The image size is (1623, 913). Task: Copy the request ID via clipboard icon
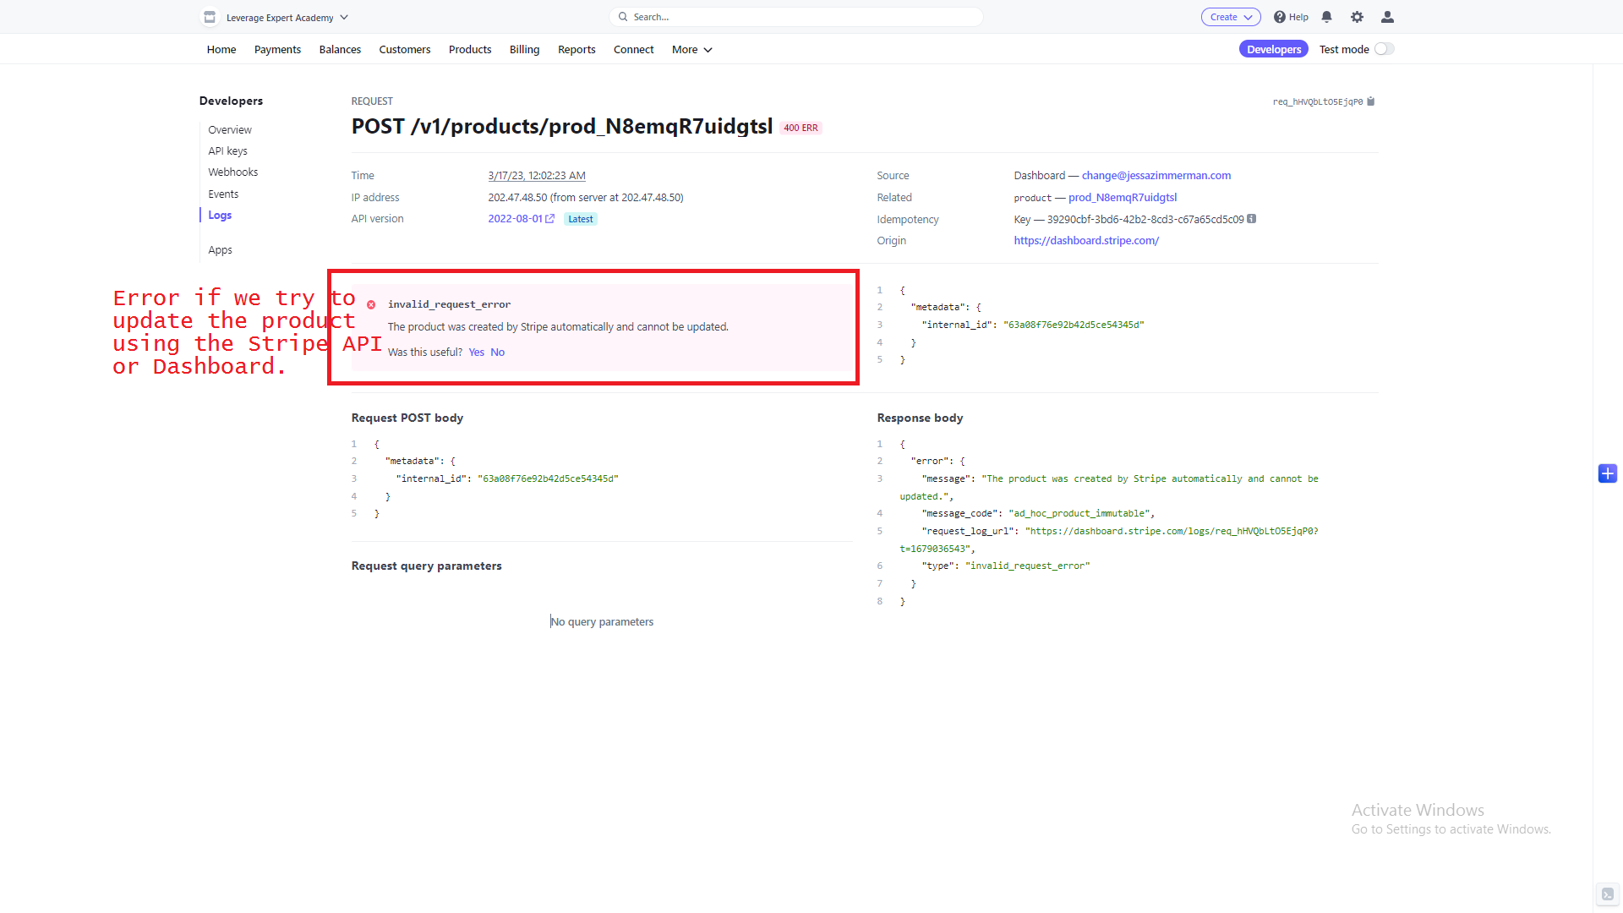click(1371, 101)
